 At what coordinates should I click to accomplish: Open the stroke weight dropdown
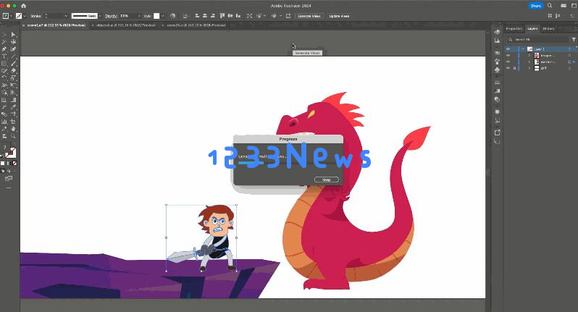pos(66,16)
